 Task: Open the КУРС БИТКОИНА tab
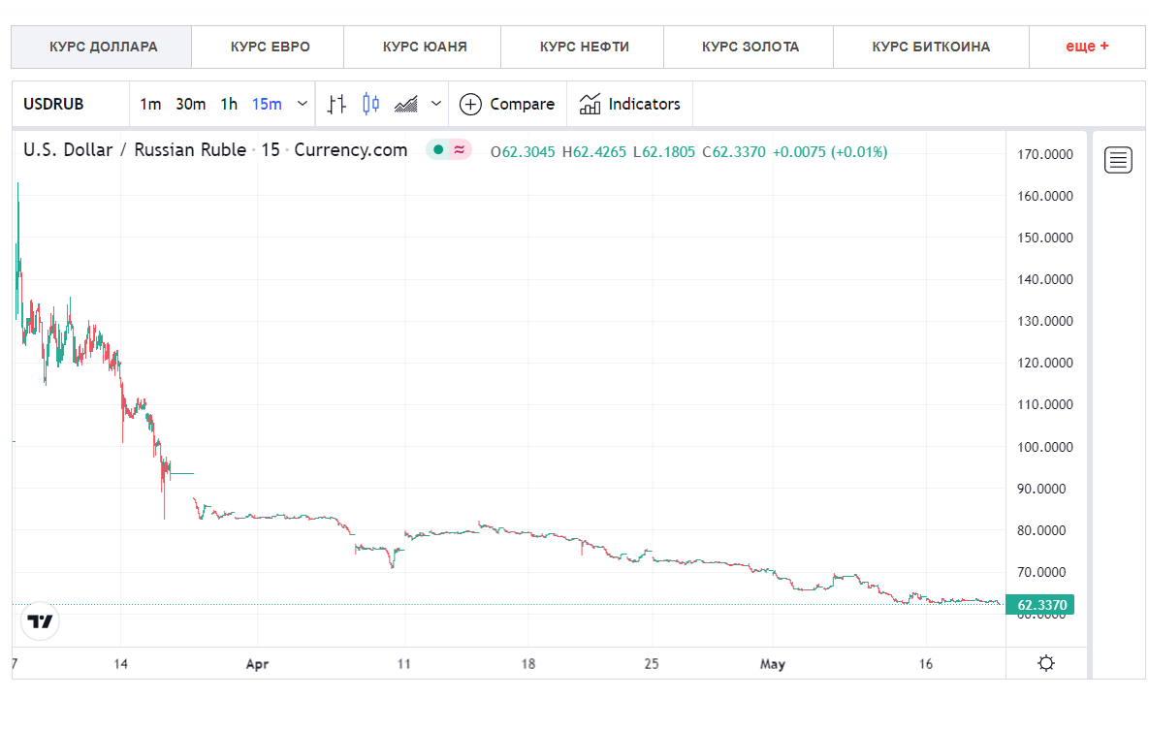tap(931, 47)
